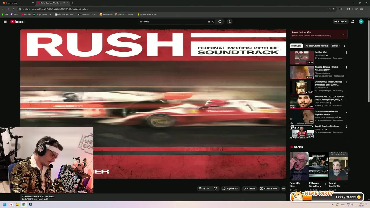The image size is (370, 208).
Task: Like the video (18 тыс.)
Action: click(x=204, y=189)
